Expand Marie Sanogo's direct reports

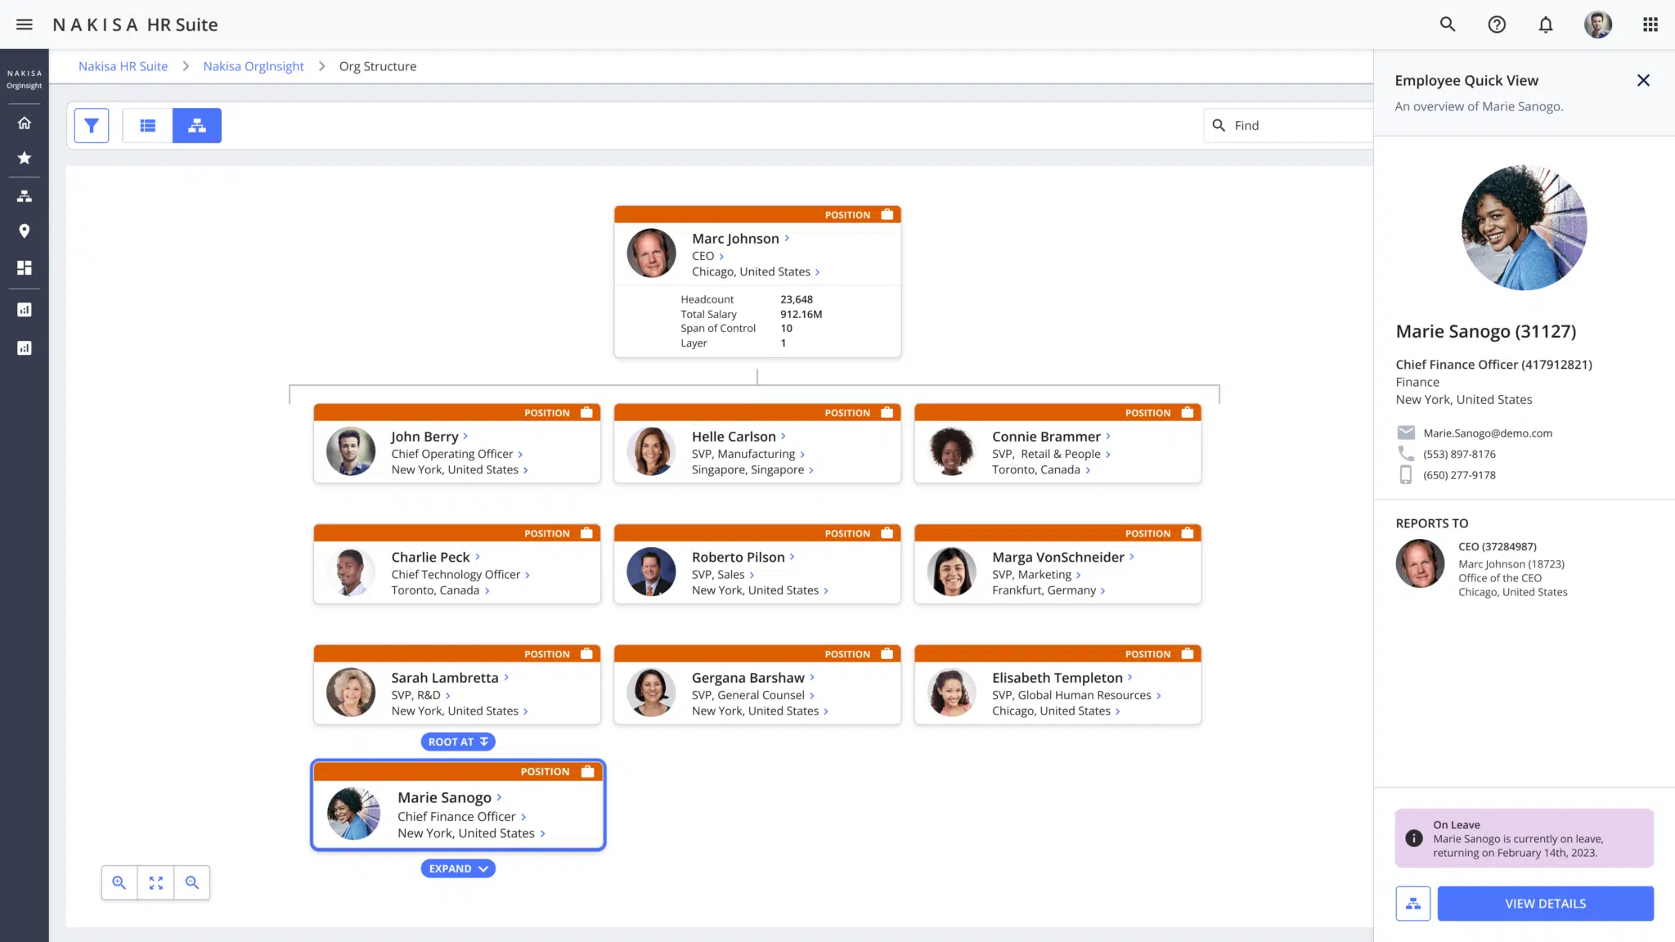tap(457, 868)
